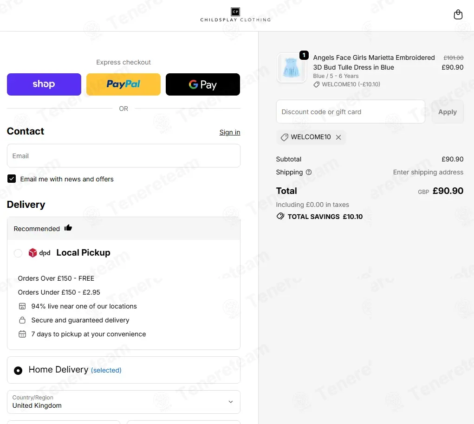Click the Sign in link
474x424 pixels.
(x=230, y=132)
